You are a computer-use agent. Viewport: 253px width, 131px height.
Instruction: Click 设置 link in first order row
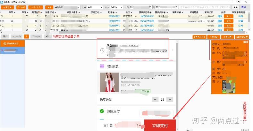click(240, 16)
